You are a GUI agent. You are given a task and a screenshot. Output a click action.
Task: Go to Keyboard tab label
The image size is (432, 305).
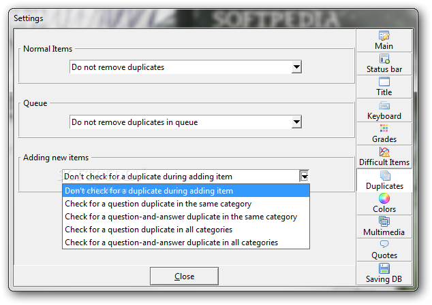pyautogui.click(x=384, y=116)
